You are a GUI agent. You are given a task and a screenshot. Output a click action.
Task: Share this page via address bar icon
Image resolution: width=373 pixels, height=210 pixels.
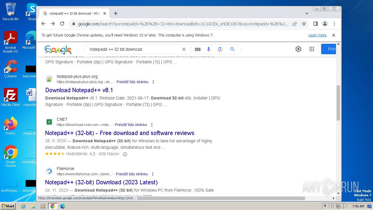click(295, 24)
